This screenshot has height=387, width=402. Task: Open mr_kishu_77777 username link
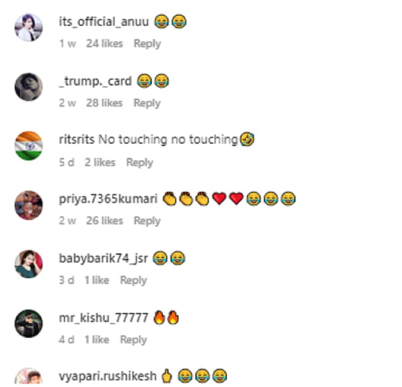[103, 318]
